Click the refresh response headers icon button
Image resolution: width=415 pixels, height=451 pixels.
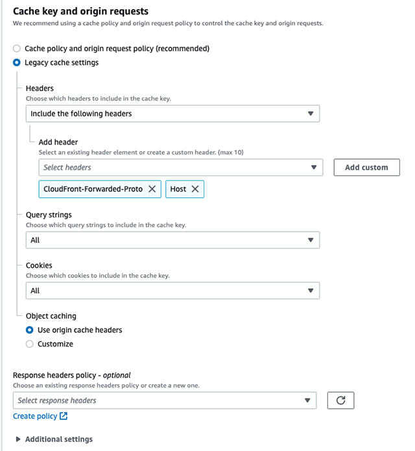340,400
